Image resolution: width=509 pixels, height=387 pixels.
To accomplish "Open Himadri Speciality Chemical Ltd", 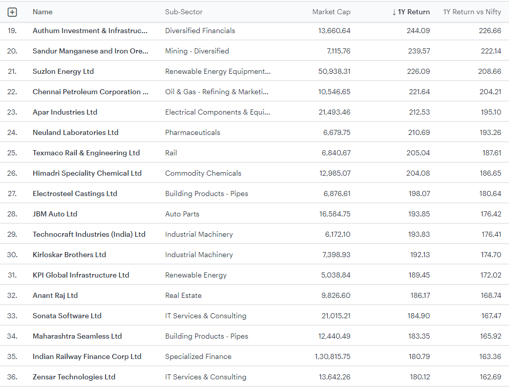I will click(87, 174).
